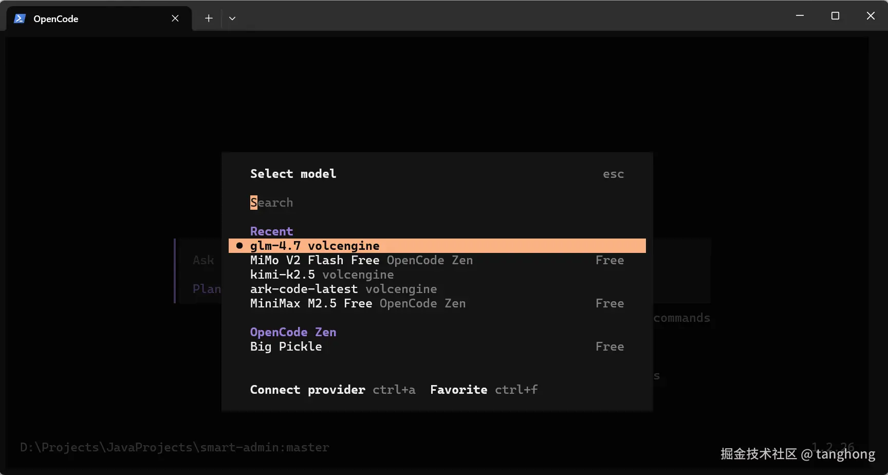This screenshot has height=475, width=888.
Task: Choose MiMo V2 Flash Free model
Action: 437,260
